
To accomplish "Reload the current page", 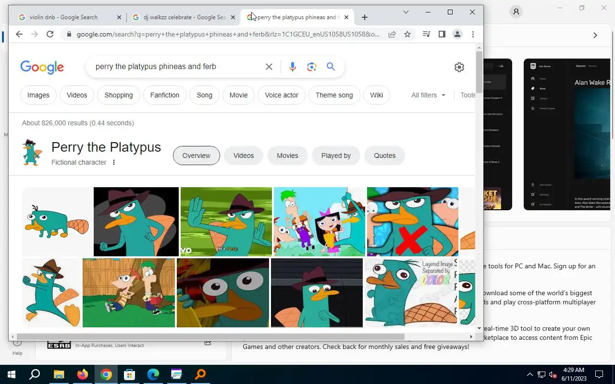I will [50, 34].
